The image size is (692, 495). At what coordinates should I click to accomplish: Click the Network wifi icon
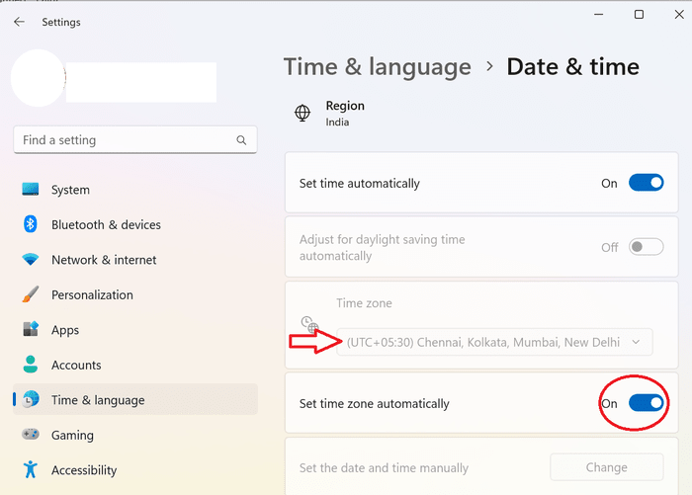31,259
